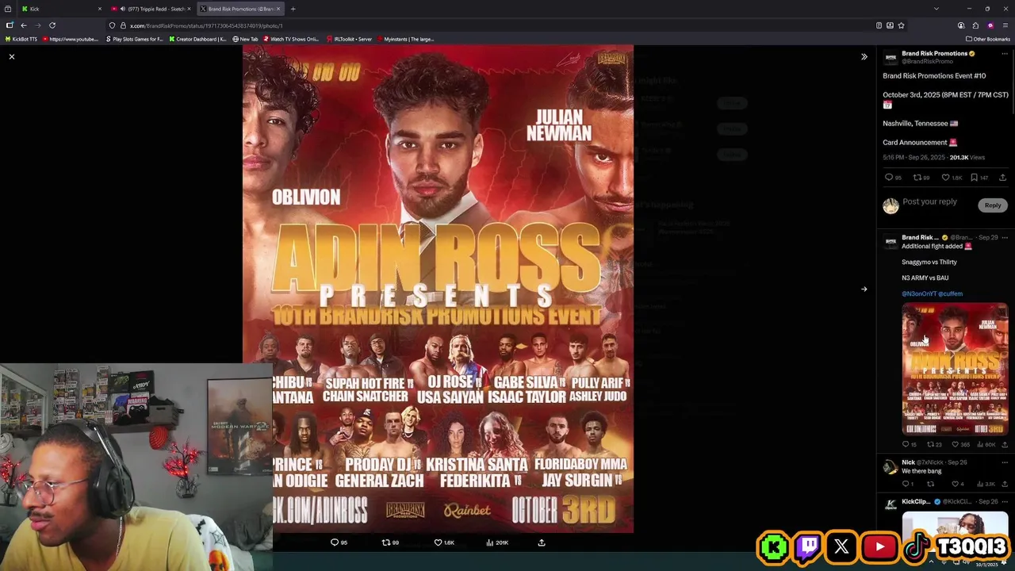Open more options on Nick's reply
This screenshot has height=571, width=1015.
[x=1005, y=462]
